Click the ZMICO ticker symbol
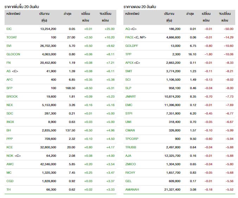 130,164
